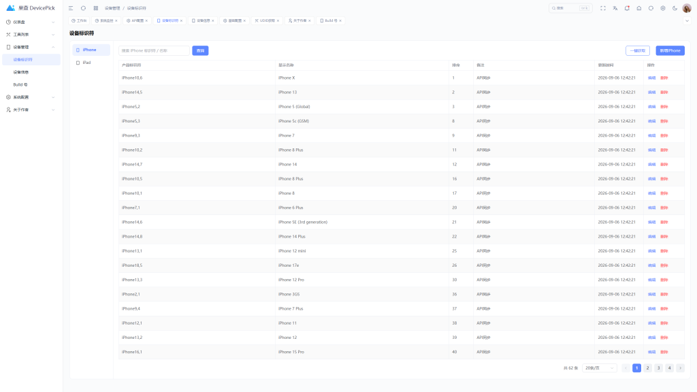697x392 pixels.
Task: Expand the 关于作者 sidebar menu
Action: click(x=31, y=110)
